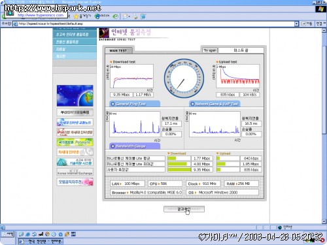Viewport: 327px width, 245px height.
Task: Click the OS Microsoft Windows 2000 field
Action: coord(222,193)
